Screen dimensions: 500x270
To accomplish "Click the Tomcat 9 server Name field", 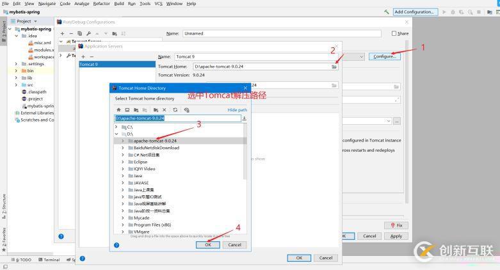I will tap(256, 57).
